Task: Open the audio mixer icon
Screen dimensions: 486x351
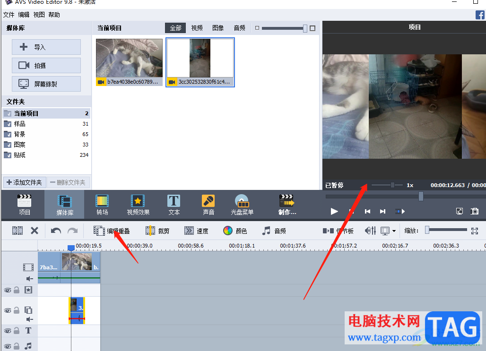Action: coord(370,231)
